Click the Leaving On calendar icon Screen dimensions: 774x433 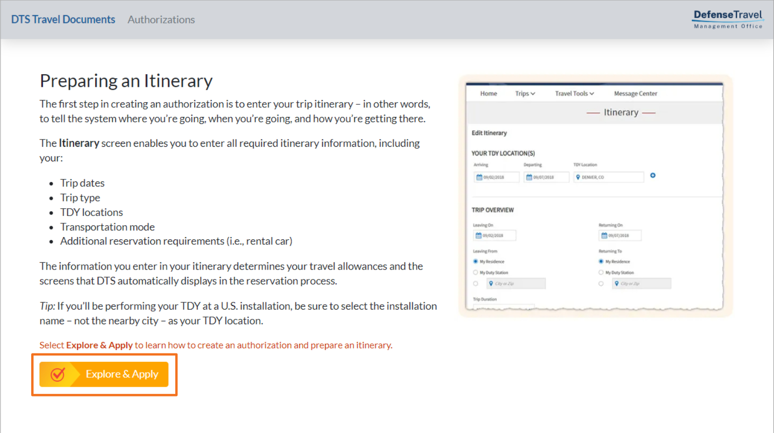coord(478,236)
